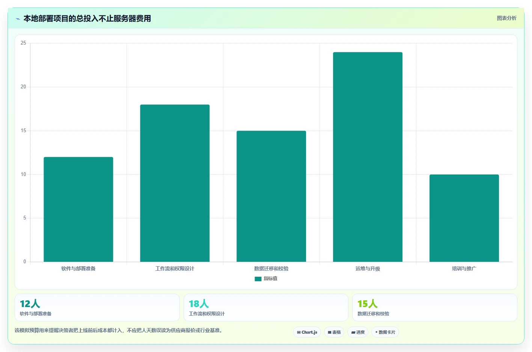
Task: Click the 运维与升级 bar in chart
Action: 368,157
